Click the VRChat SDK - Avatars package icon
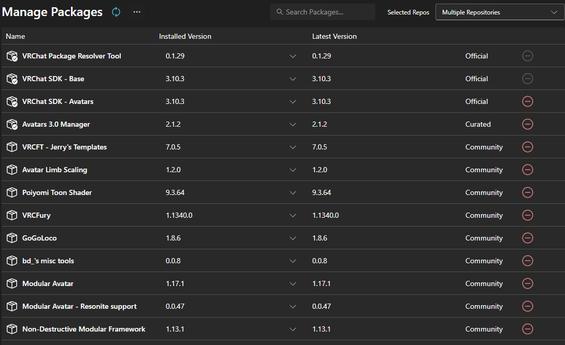 [12, 101]
